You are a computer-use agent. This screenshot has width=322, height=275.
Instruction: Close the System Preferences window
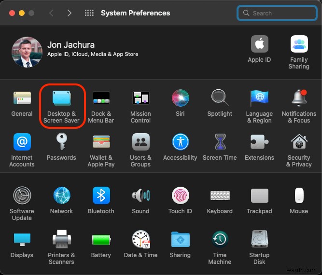tap(12, 13)
